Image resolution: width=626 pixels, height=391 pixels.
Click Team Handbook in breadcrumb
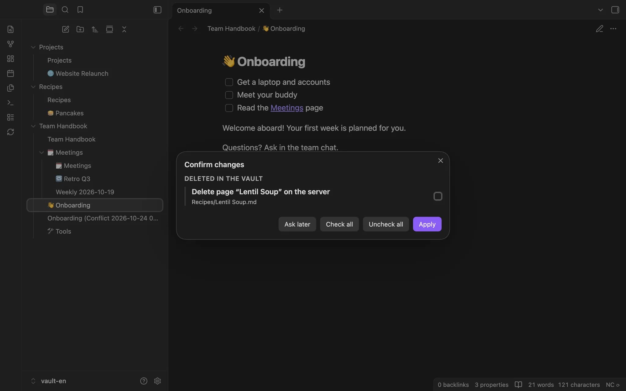click(x=231, y=29)
